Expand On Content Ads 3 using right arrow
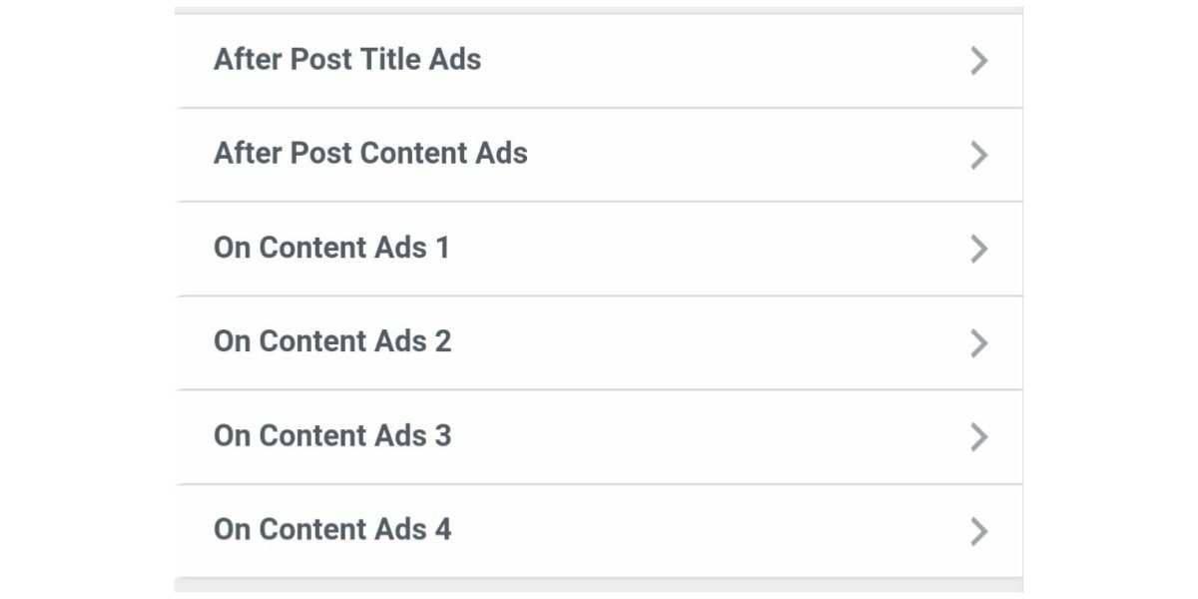 [978, 437]
